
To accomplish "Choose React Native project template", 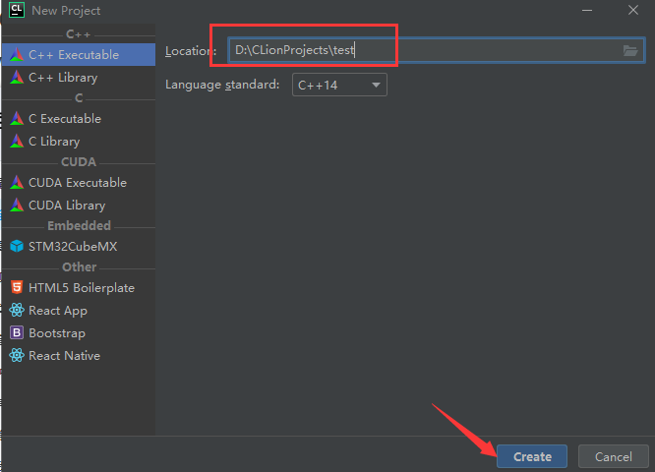I will click(79, 355).
